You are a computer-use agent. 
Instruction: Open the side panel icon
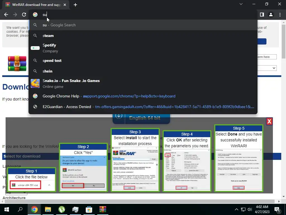coord(262,15)
